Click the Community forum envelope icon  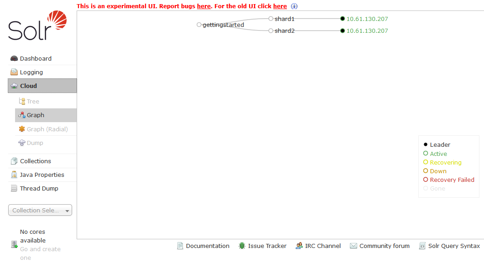coord(354,246)
